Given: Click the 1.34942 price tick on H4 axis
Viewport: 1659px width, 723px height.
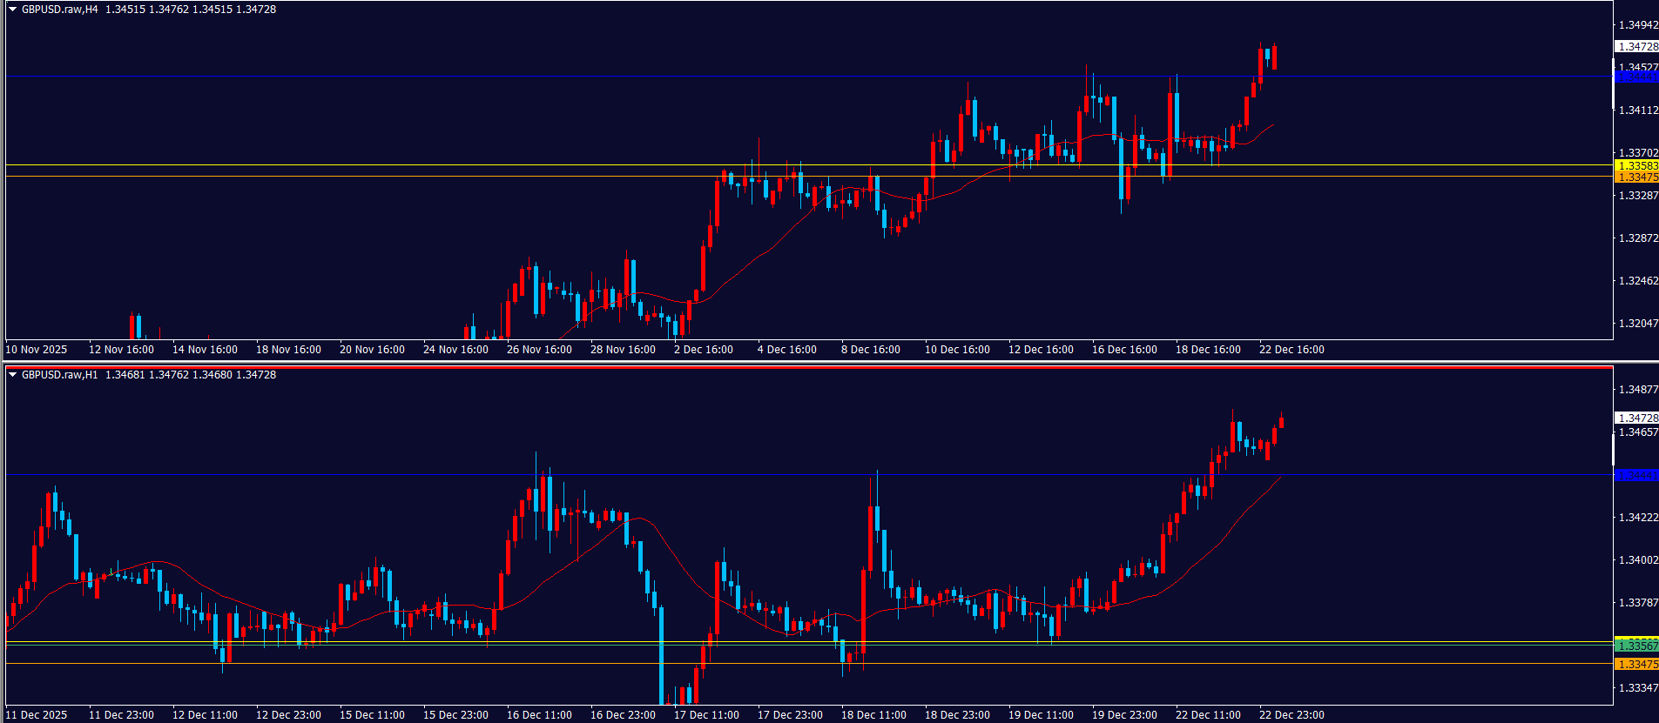Looking at the screenshot, I should click(x=1637, y=25).
